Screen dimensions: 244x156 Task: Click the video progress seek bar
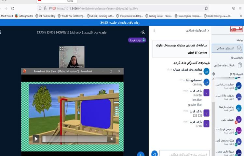click(x=75, y=139)
